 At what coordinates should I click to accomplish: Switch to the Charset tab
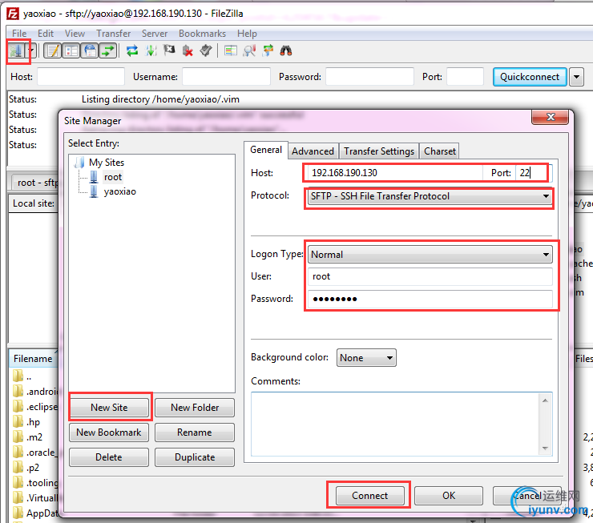click(x=439, y=151)
